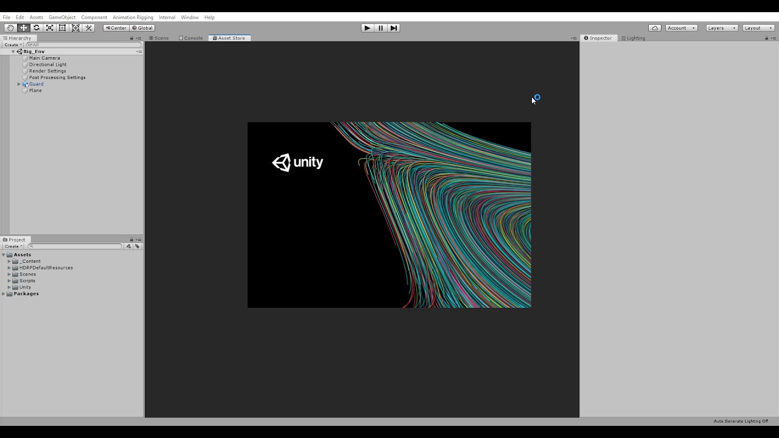Viewport: 779px width, 438px height.
Task: Select the Move tool
Action: pos(24,28)
